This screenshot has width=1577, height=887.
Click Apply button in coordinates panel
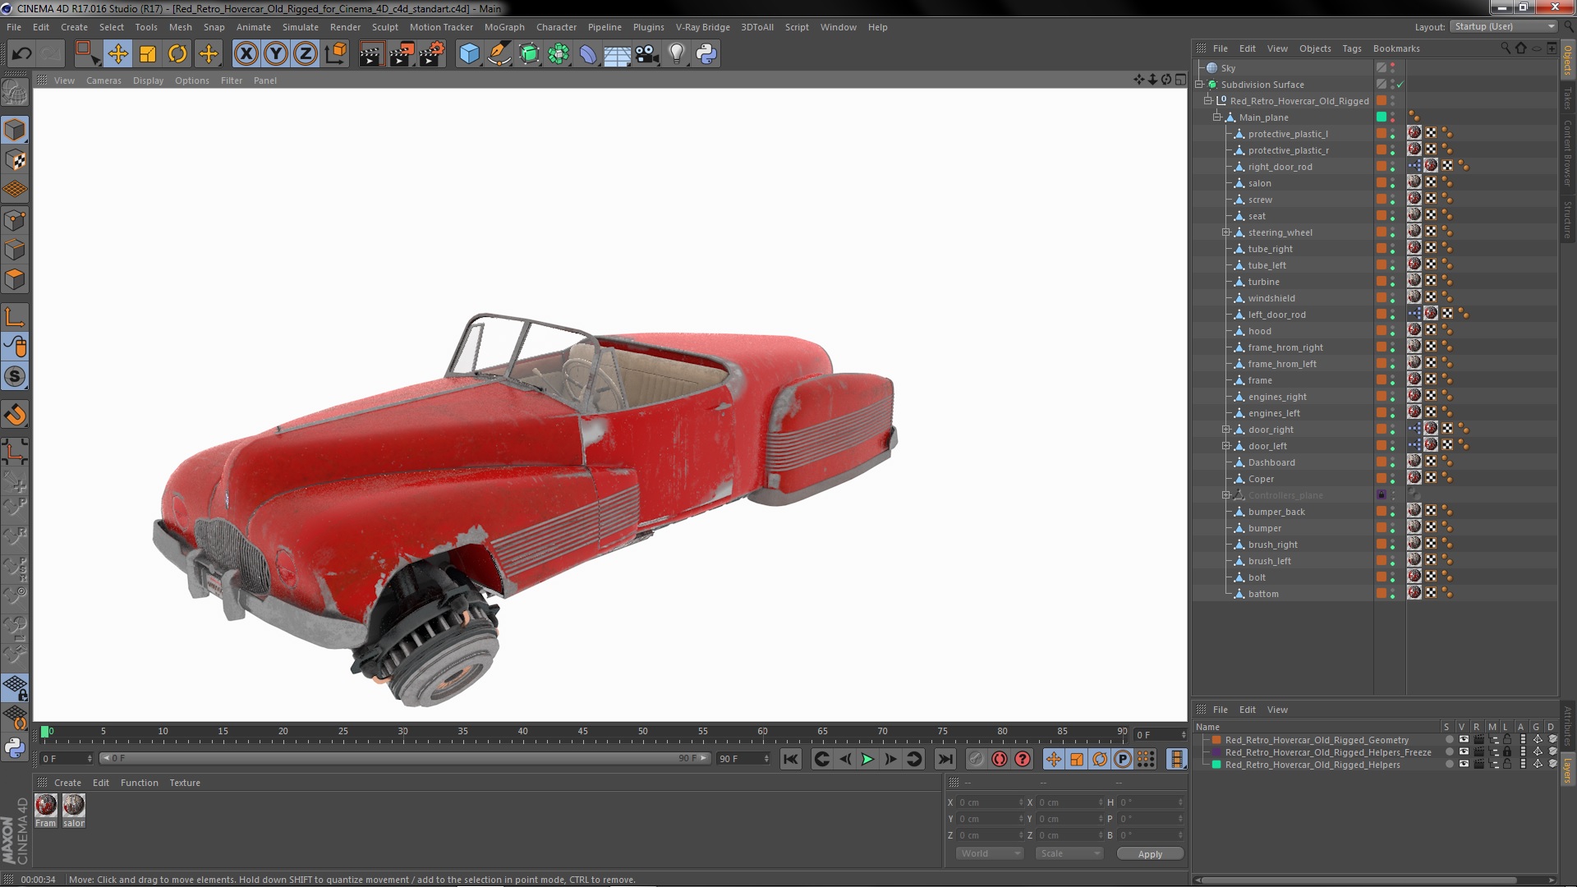tap(1150, 854)
